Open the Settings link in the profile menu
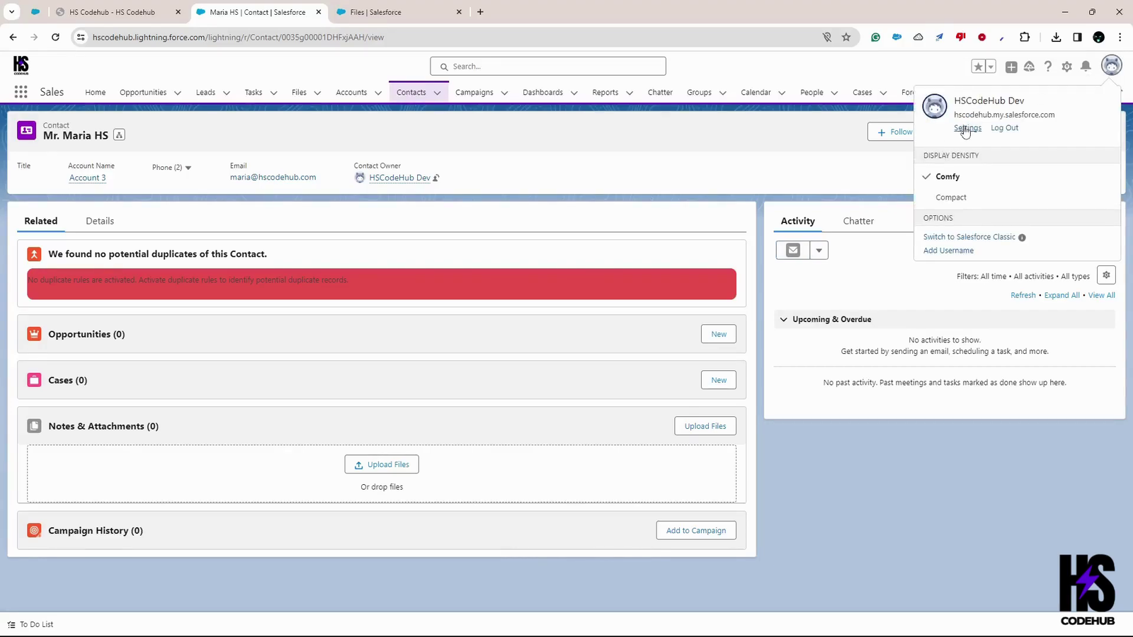The image size is (1133, 637). [967, 128]
